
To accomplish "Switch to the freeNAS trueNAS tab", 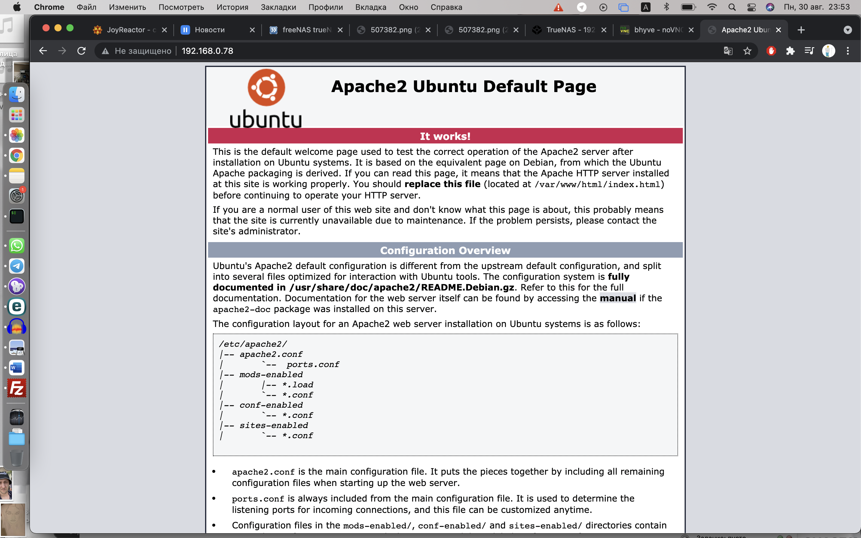I will click(305, 30).
